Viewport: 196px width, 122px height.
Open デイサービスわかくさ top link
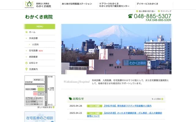(148, 3)
